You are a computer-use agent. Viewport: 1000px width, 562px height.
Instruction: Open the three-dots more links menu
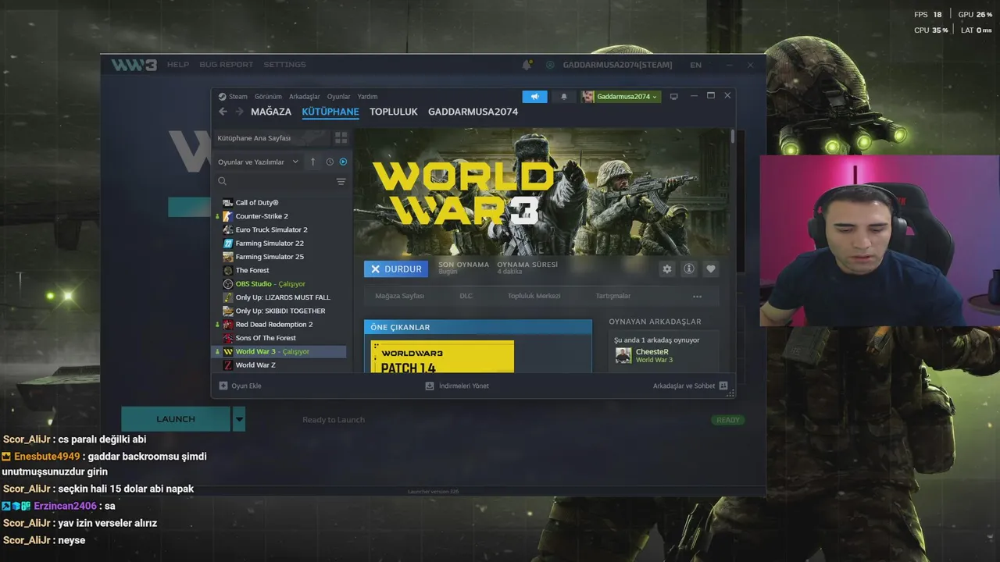(697, 297)
